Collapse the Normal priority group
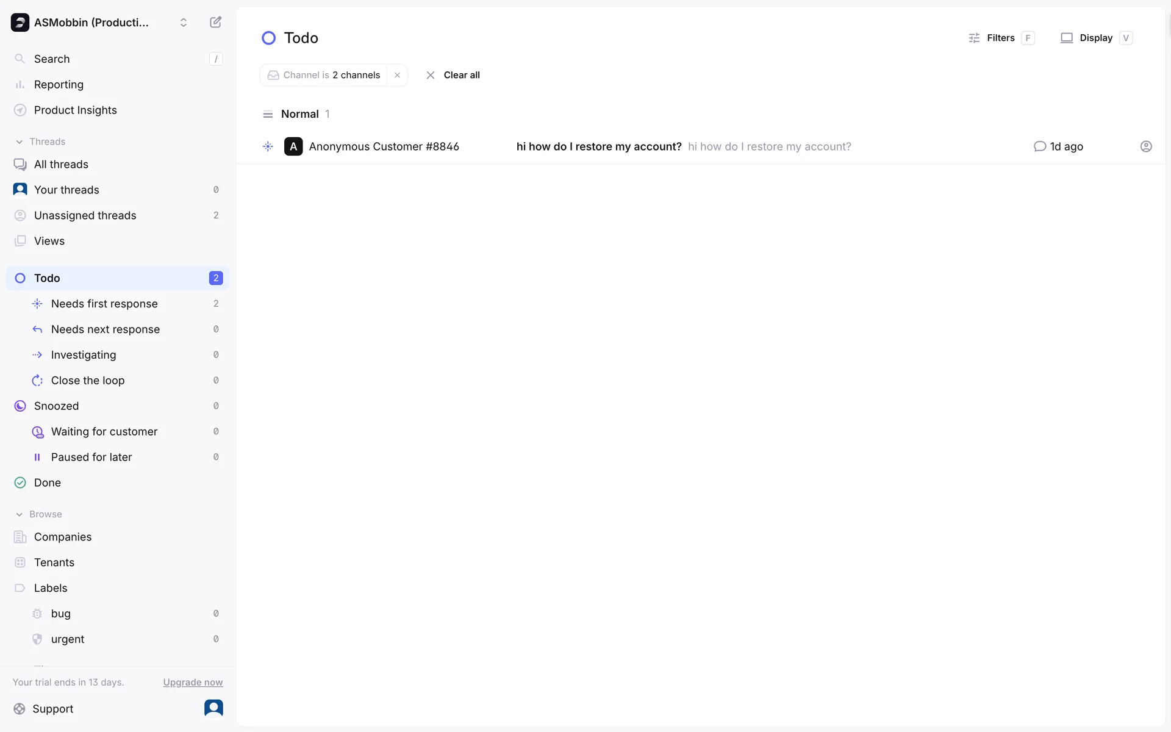The height and width of the screenshot is (732, 1171). [299, 114]
